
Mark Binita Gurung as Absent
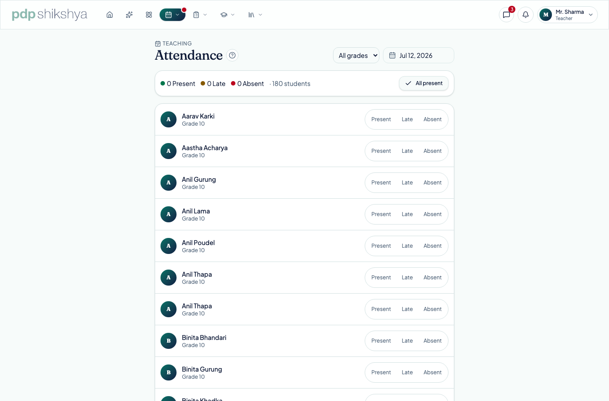(x=432, y=372)
